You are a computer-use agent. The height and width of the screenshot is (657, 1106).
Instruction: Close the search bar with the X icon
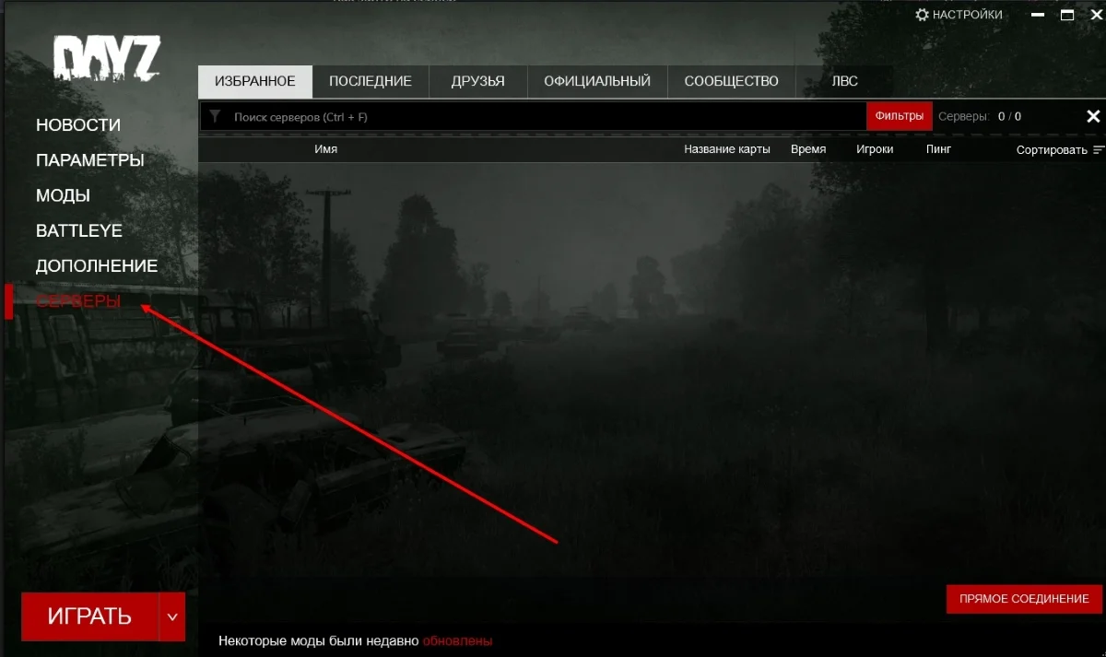pos(1093,116)
